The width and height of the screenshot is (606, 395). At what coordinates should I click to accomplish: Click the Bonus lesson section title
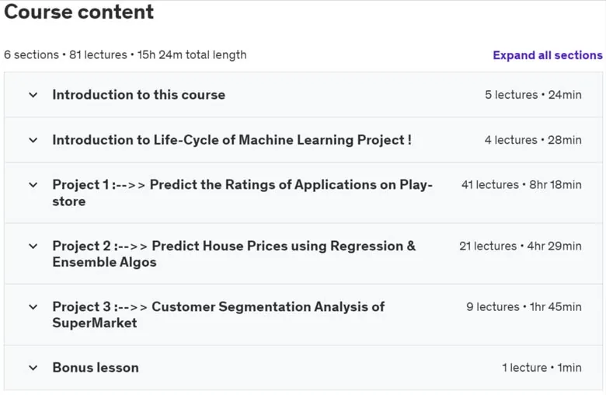(x=96, y=368)
